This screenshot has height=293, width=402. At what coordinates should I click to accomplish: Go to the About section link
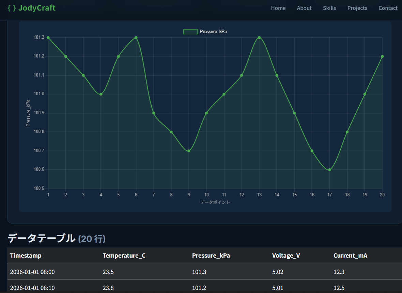(x=304, y=8)
